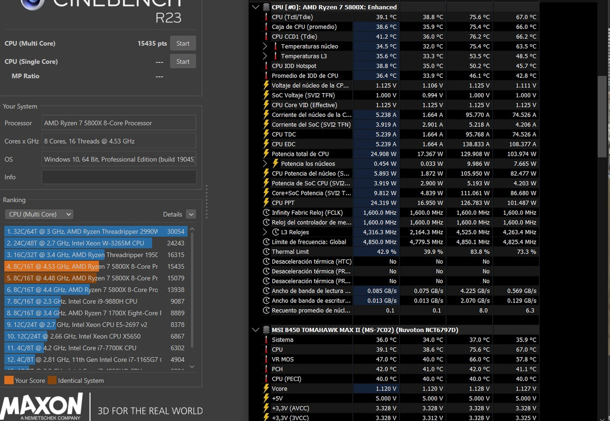Image resolution: width=610 pixels, height=421 pixels.
Task: Select ranking entry 8 Ryzen 7 1700X
Action: click(96, 313)
